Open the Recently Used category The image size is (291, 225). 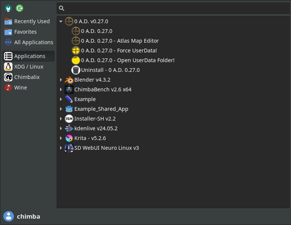[x=32, y=21]
